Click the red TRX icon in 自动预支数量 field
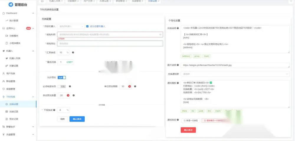295x141 pixels. (68, 95)
